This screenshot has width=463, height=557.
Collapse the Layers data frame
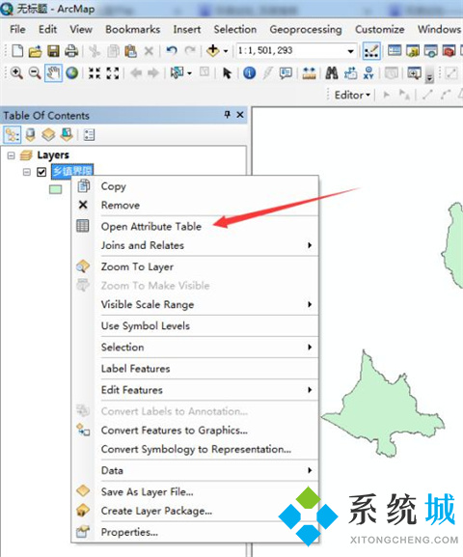11,155
